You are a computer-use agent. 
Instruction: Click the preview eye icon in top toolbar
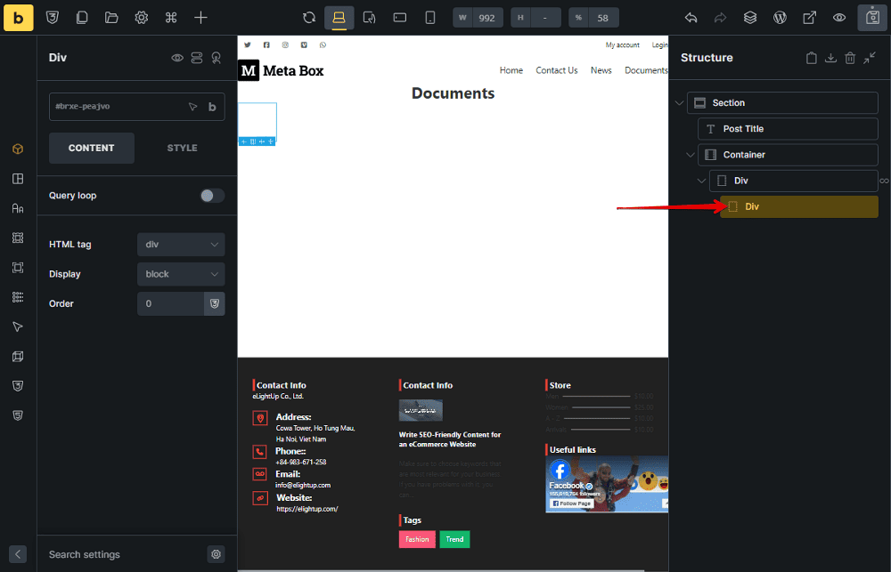click(838, 17)
